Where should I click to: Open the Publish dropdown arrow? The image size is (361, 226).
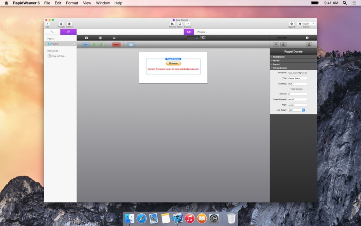point(313,24)
